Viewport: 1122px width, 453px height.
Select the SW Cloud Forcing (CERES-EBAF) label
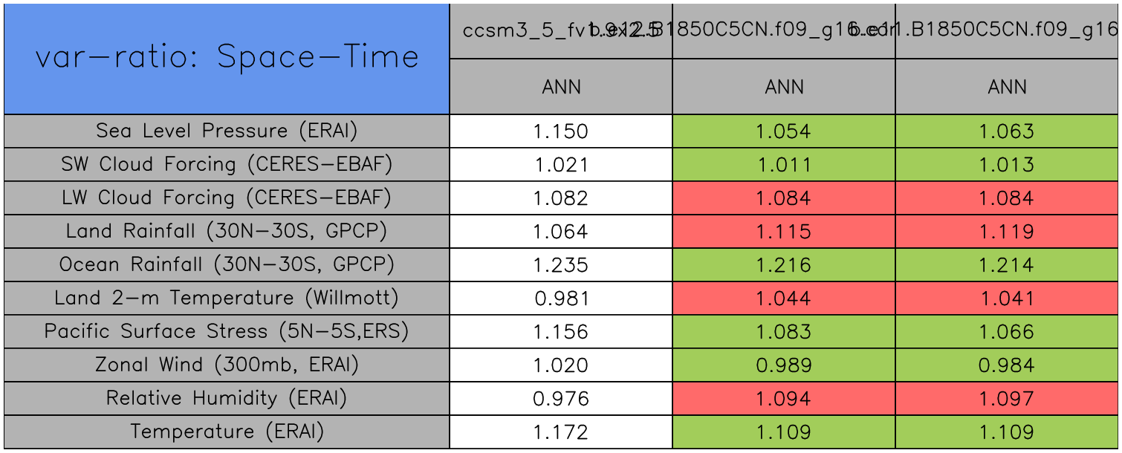tap(227, 164)
